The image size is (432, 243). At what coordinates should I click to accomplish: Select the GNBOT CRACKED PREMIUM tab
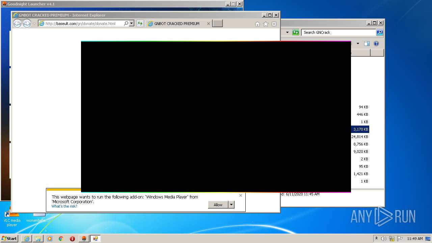pyautogui.click(x=177, y=24)
